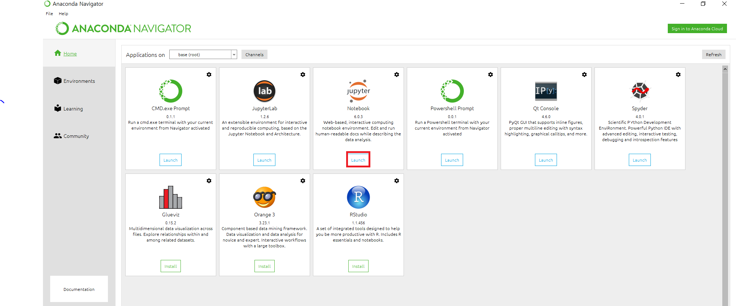
Task: Open settings gear on Powershell Prompt card
Action: [x=491, y=75]
